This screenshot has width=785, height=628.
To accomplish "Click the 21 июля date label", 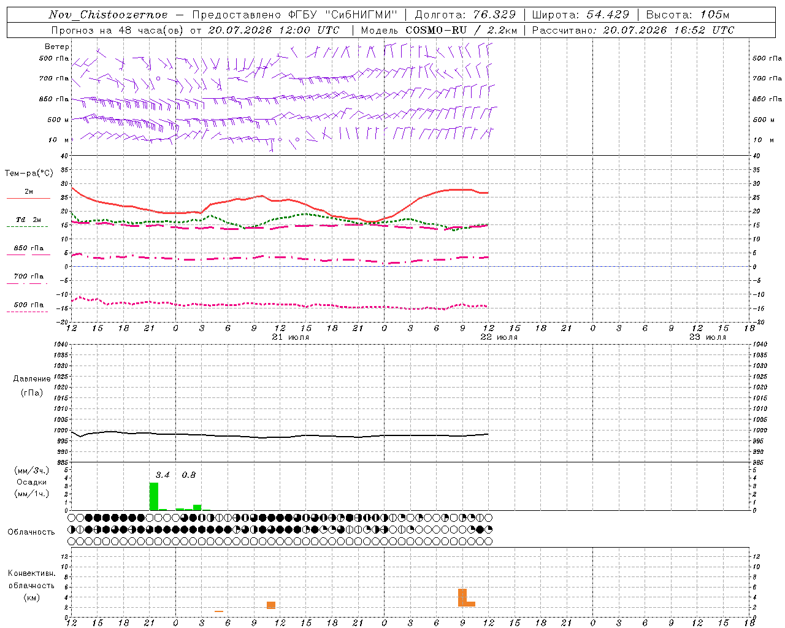I will click(x=291, y=337).
